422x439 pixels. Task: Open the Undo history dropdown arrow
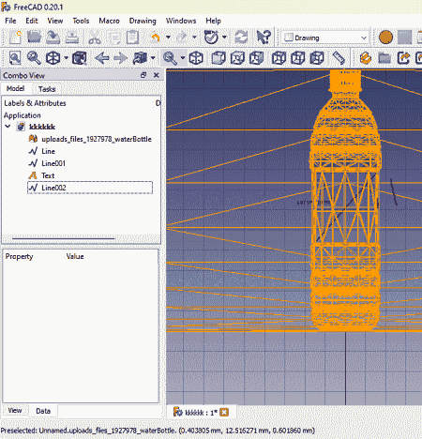coord(168,38)
